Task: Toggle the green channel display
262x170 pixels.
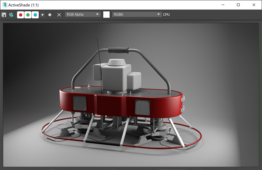Action: click(28, 15)
